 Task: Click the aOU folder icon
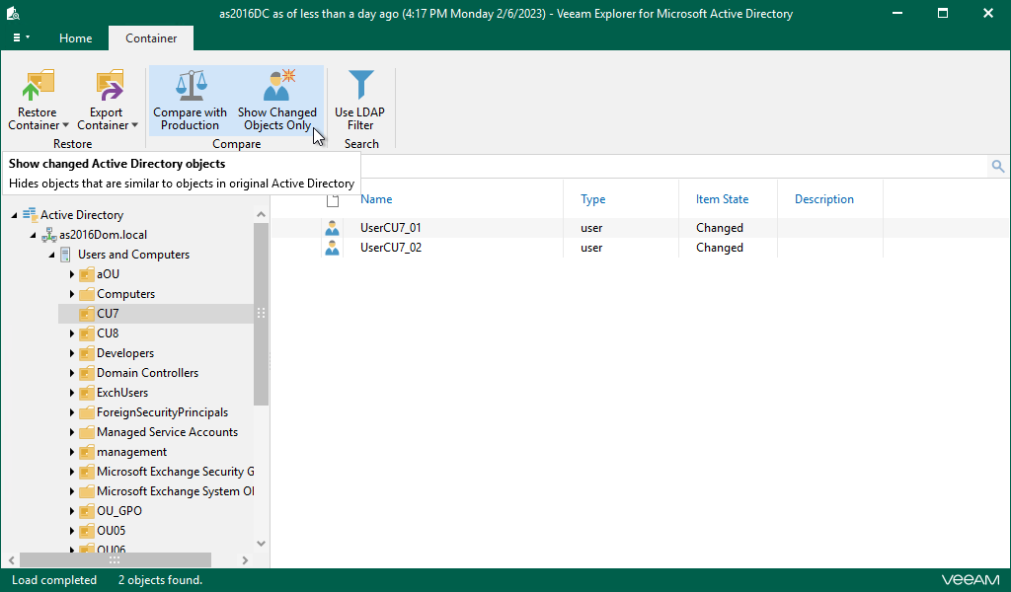(87, 275)
